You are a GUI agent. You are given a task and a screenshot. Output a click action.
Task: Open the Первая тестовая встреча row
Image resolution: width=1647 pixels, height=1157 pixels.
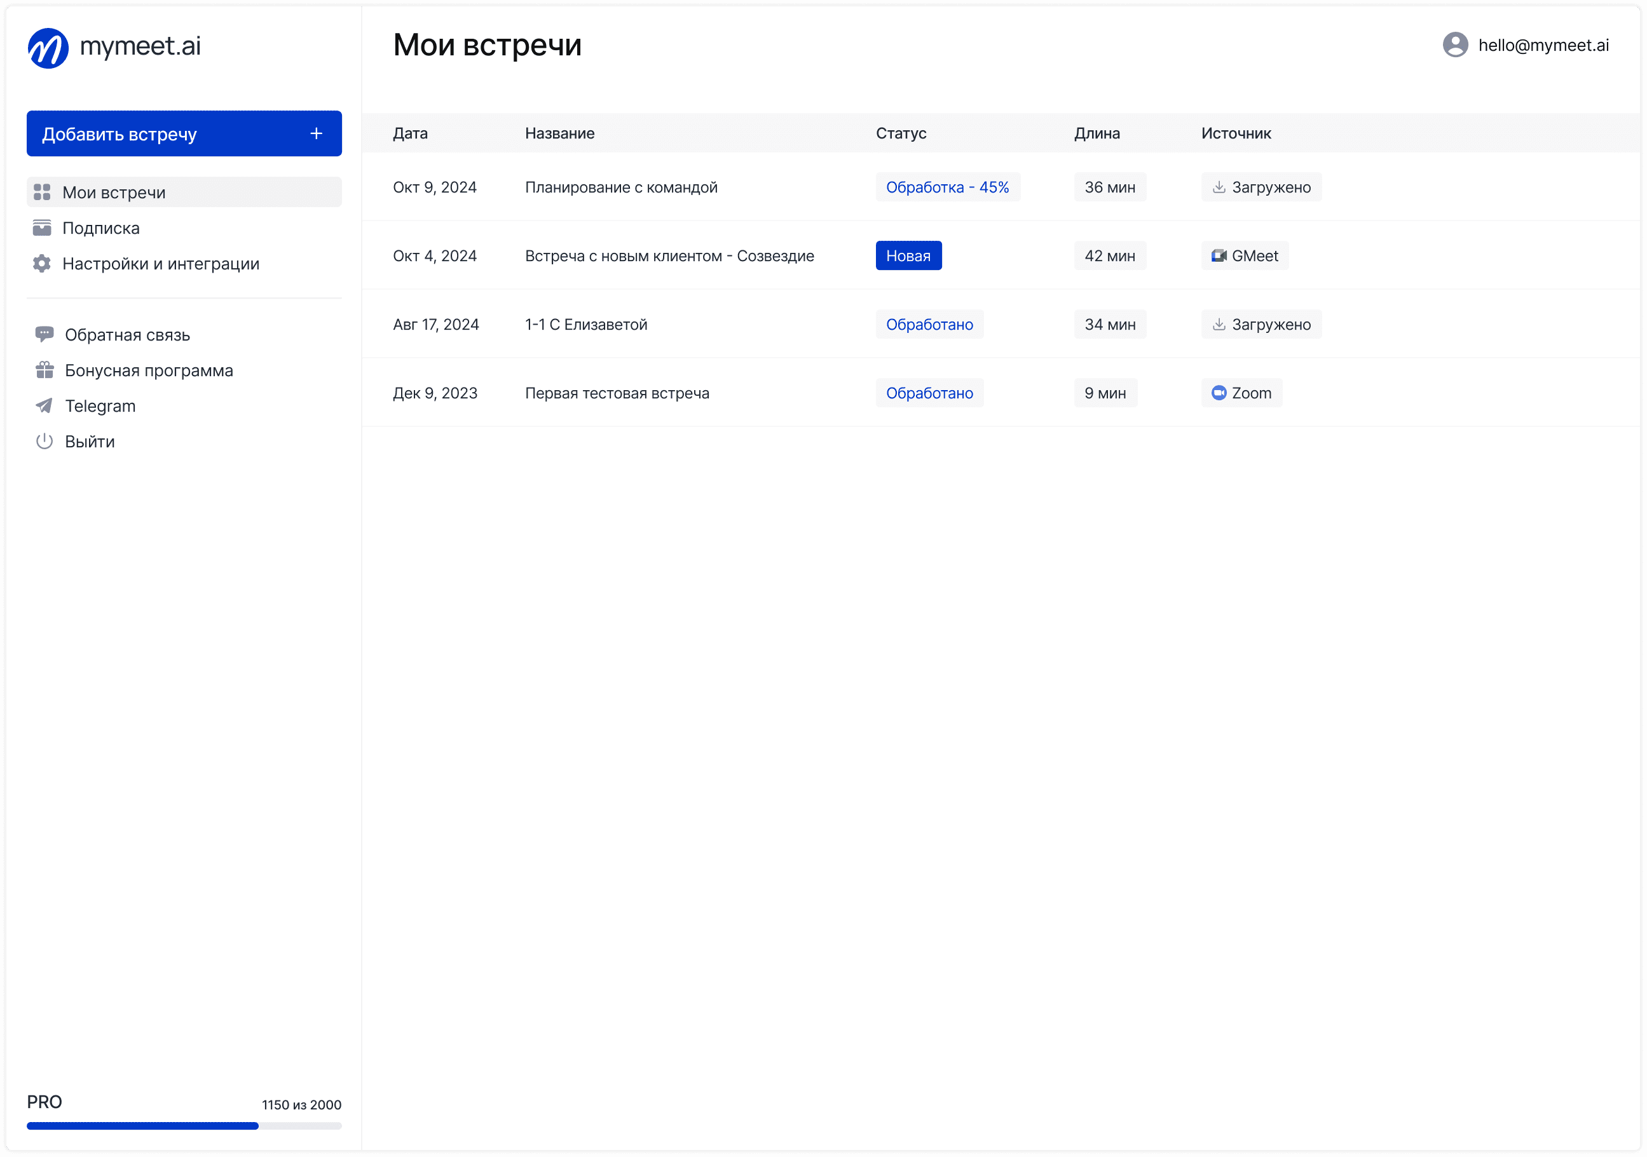pyautogui.click(x=617, y=393)
